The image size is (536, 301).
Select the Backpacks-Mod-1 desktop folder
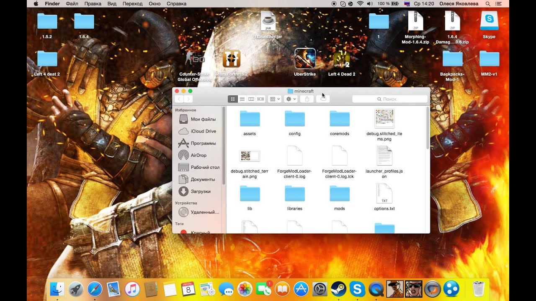(x=452, y=59)
